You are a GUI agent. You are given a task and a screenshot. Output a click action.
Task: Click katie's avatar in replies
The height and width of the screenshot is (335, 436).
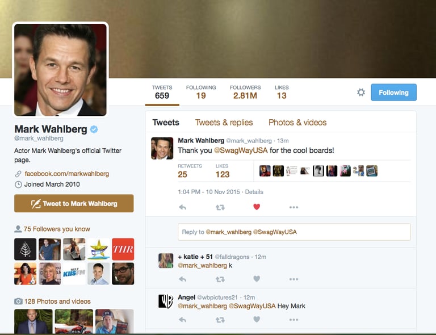166,261
